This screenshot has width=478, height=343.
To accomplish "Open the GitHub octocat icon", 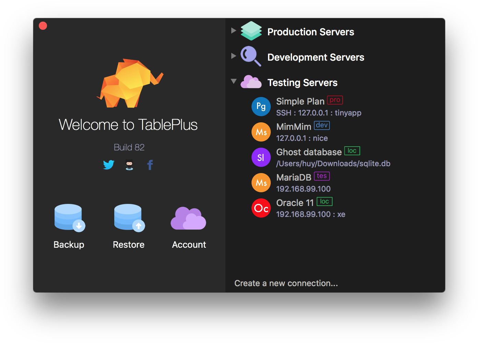I will coord(129,165).
